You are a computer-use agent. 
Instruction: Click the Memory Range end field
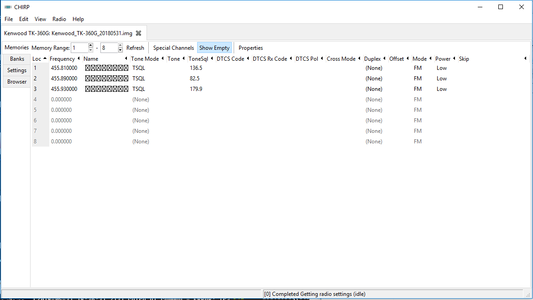point(109,48)
